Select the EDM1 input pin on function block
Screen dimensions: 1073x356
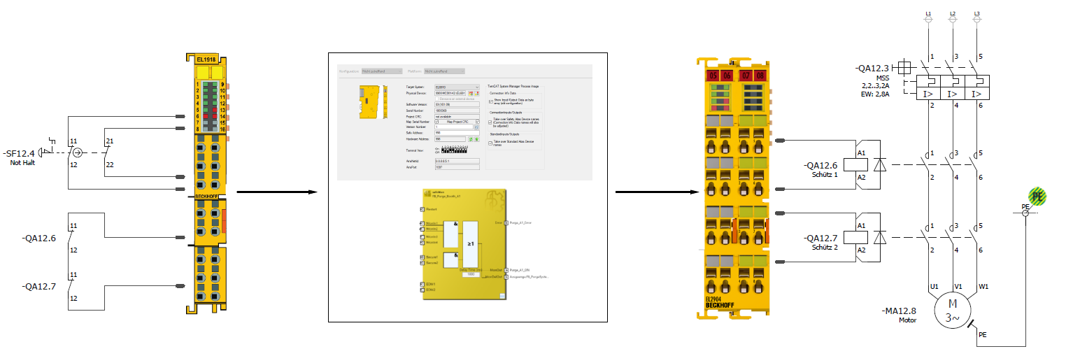coord(421,284)
